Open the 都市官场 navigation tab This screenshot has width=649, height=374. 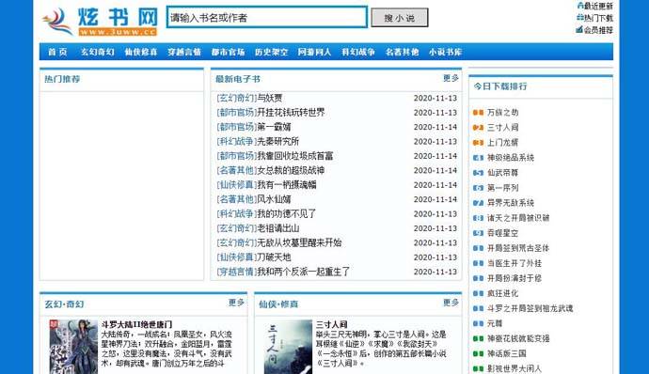pyautogui.click(x=228, y=52)
